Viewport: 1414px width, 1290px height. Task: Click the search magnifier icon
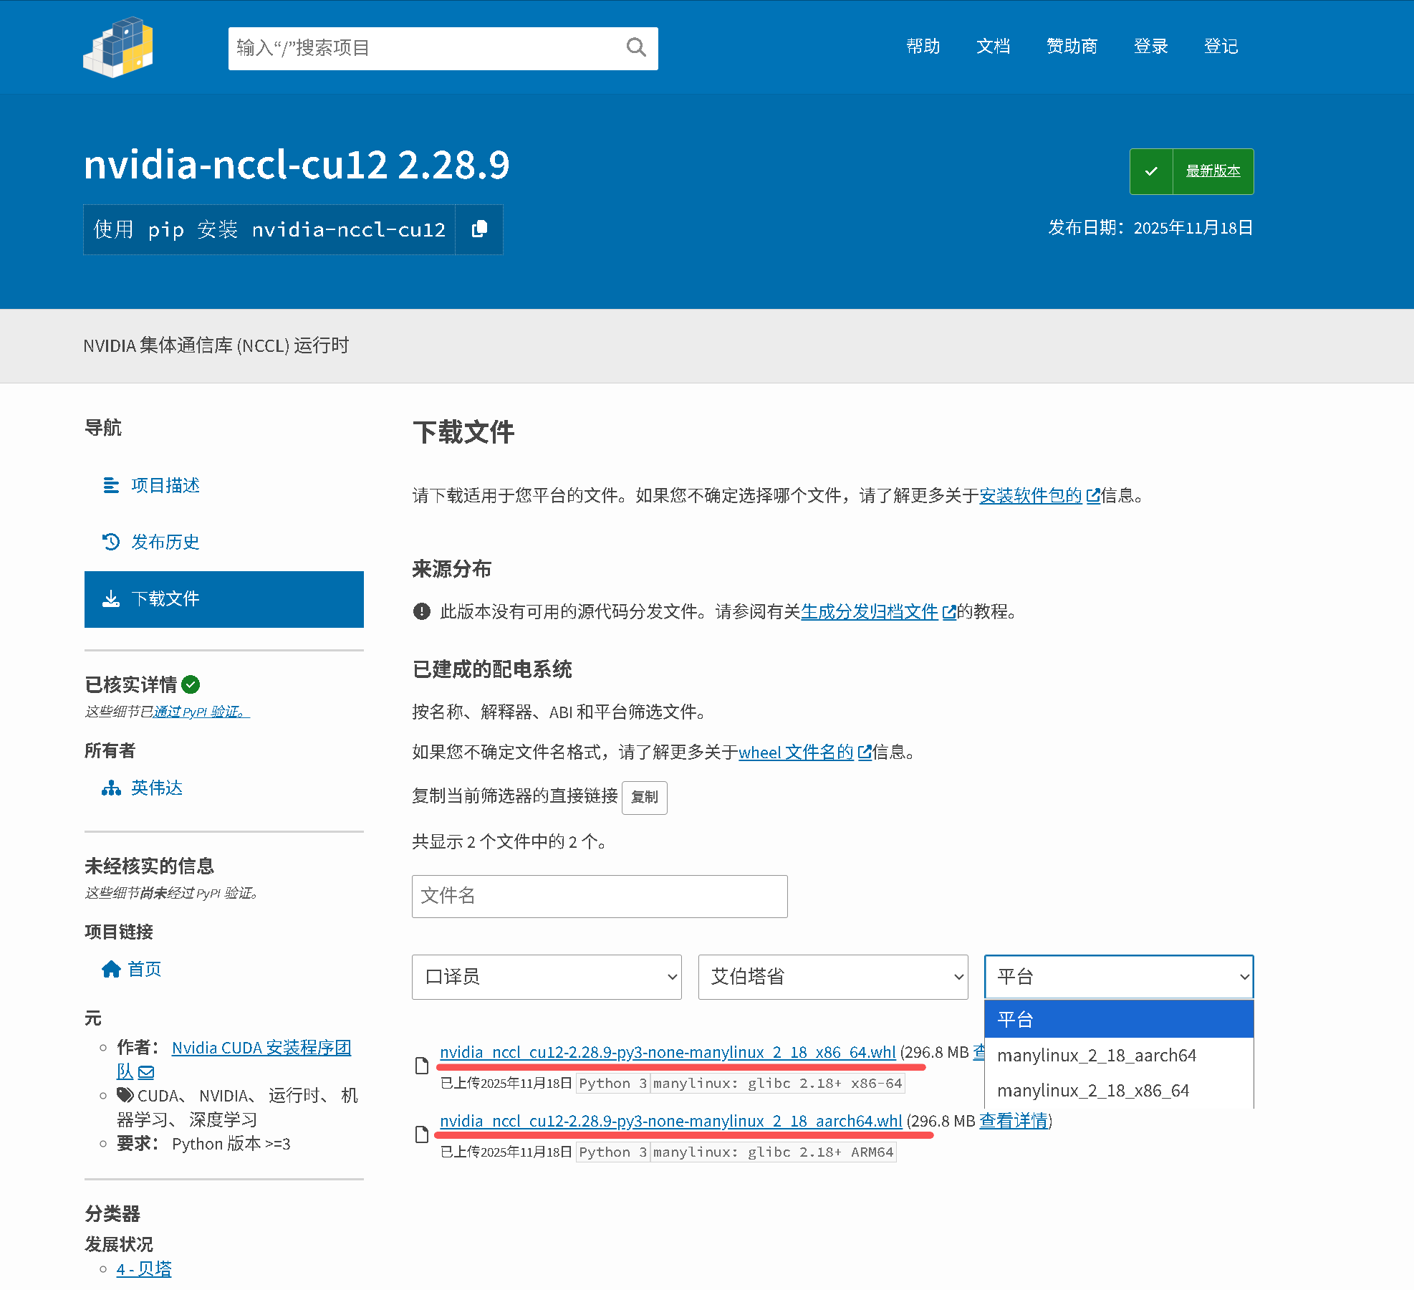tap(636, 47)
